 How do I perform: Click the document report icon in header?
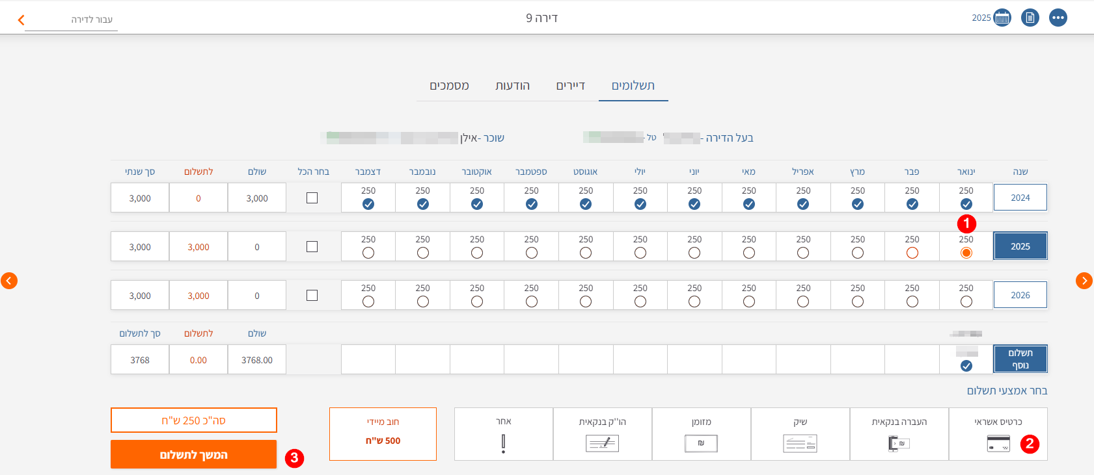1030,18
